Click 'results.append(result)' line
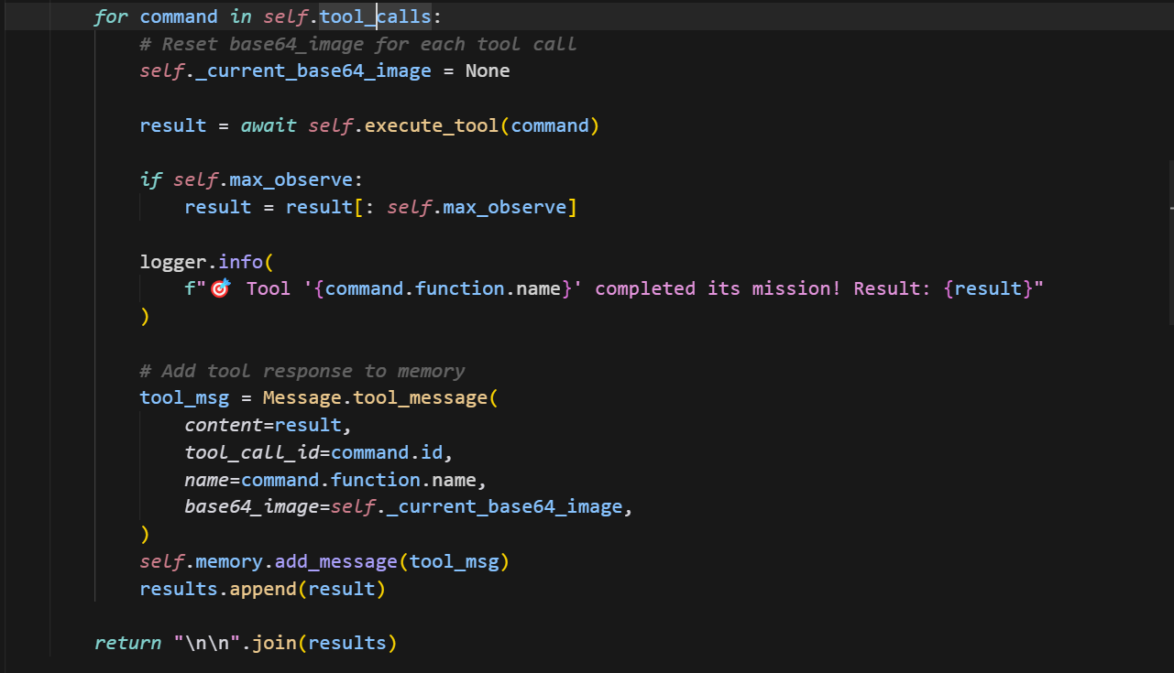Viewport: 1174px width, 673px height. tap(263, 589)
